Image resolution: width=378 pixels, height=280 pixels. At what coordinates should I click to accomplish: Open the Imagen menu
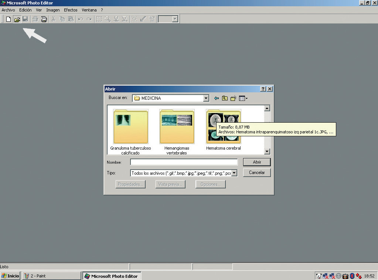(53, 10)
